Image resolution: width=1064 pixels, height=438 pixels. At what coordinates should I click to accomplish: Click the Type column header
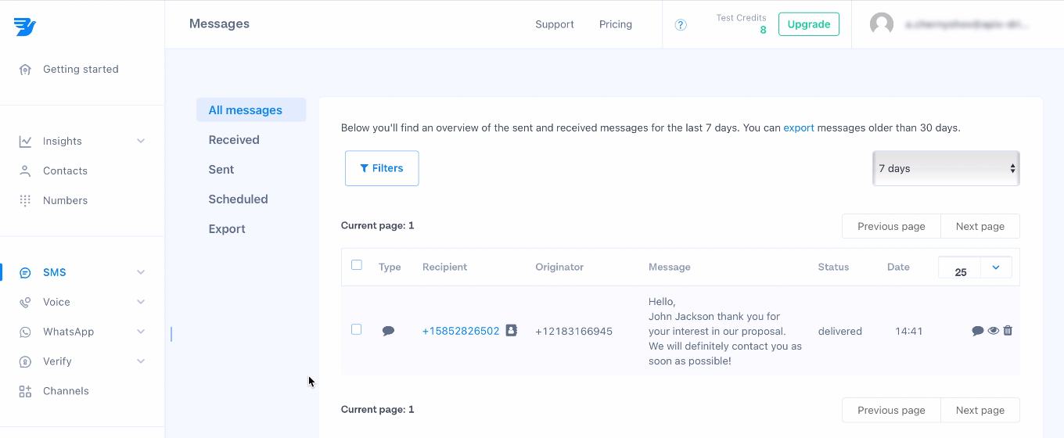[x=390, y=267]
